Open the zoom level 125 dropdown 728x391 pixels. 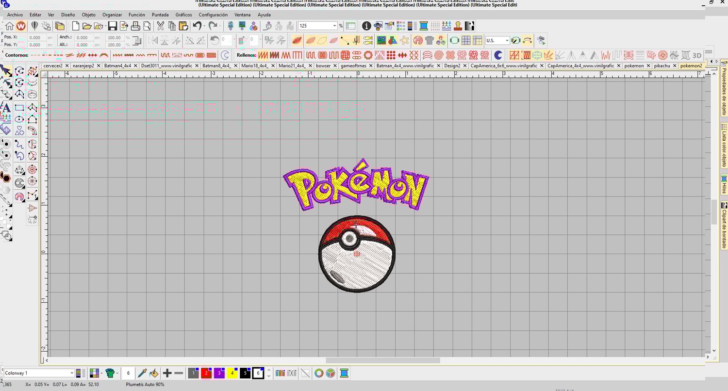click(335, 26)
